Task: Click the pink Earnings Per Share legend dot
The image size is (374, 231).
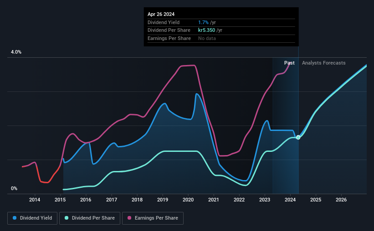Action: tap(129, 218)
